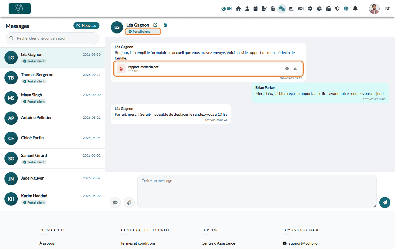Click the app logo in the header
The height and width of the screenshot is (249, 399).
click(x=20, y=9)
